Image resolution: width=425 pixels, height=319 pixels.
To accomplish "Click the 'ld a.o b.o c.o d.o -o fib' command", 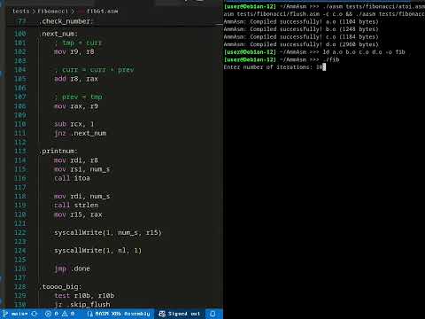I will (363, 52).
